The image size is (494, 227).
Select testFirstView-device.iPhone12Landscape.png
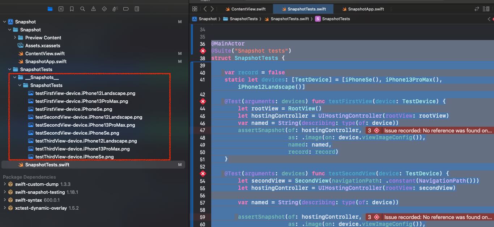click(82, 93)
